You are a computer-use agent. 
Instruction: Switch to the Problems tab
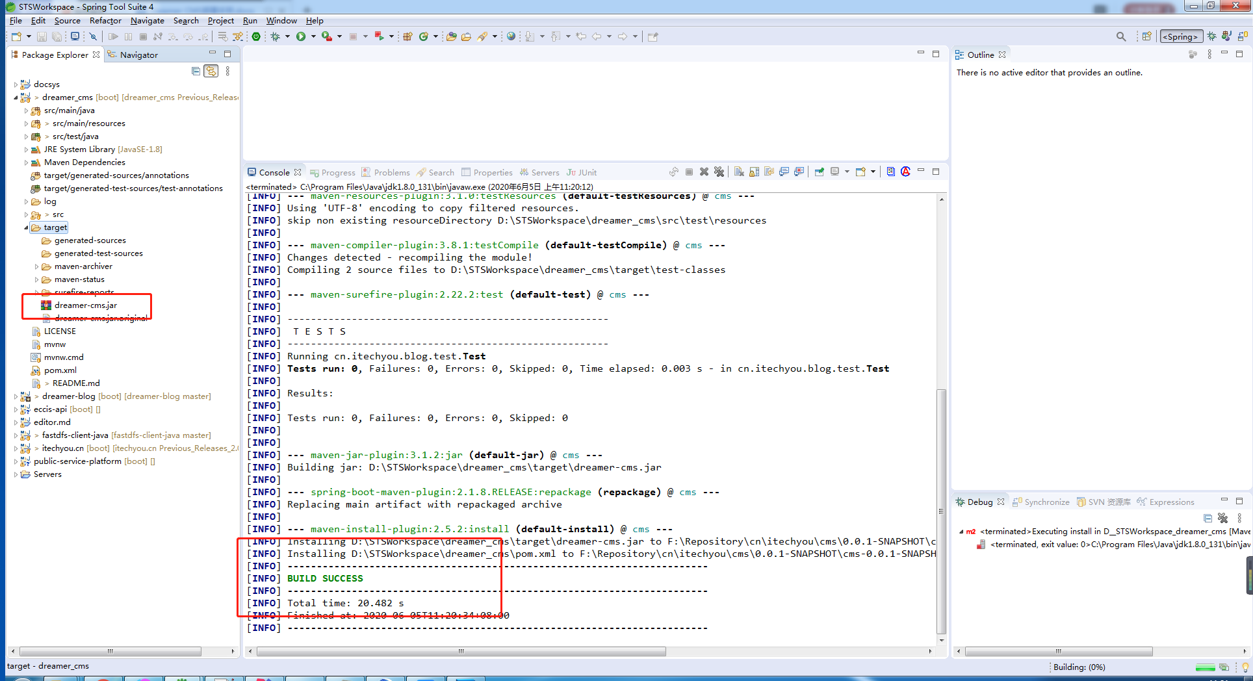click(391, 173)
